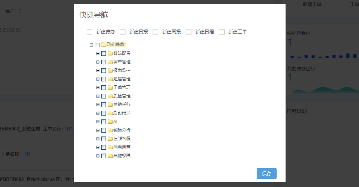Click the 报表监控 folder icon
This screenshot has width=359, height=187.
110,70
